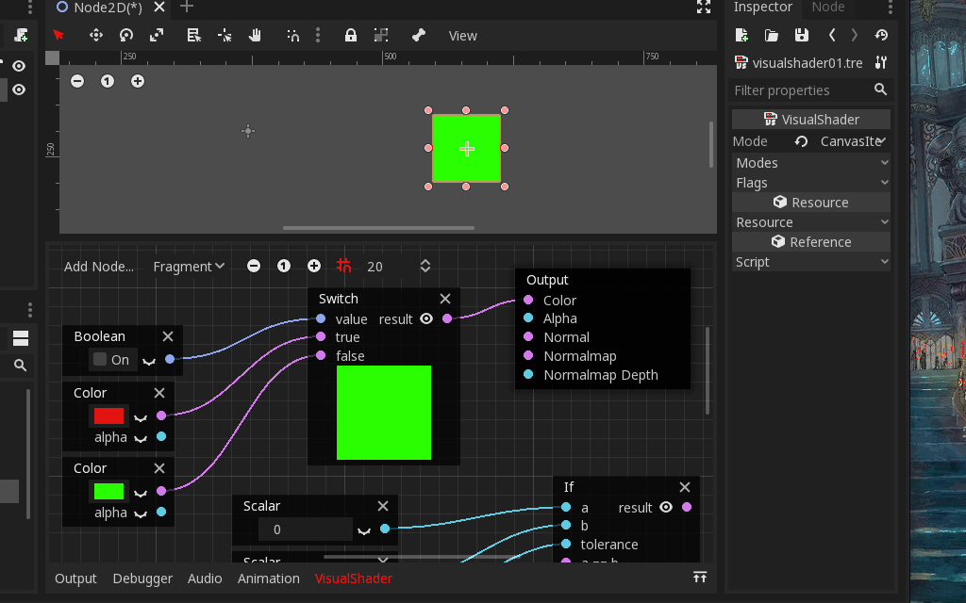Lock the selected object

[351, 35]
